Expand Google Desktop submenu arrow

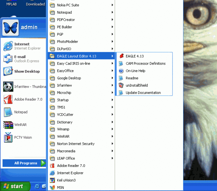click(112, 78)
